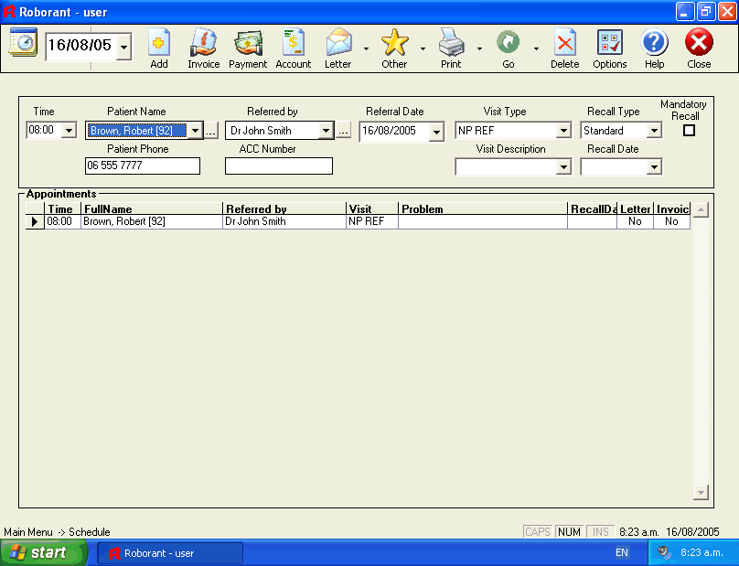
Task: Click the Brown, Robert [92] table cell
Action: (x=152, y=221)
